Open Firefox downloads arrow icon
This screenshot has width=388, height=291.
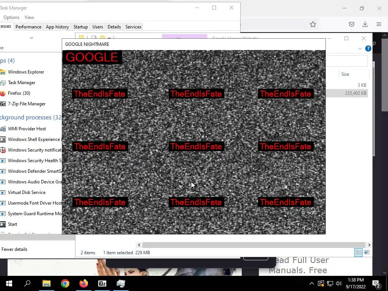pos(365,24)
